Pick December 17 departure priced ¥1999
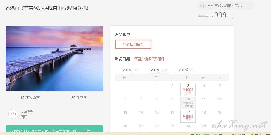 click(x=188, y=116)
